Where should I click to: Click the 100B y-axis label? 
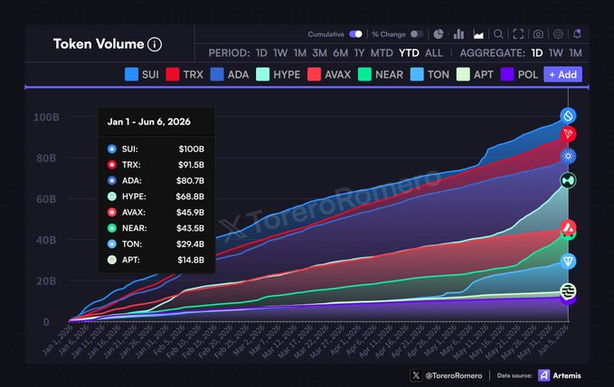point(46,117)
